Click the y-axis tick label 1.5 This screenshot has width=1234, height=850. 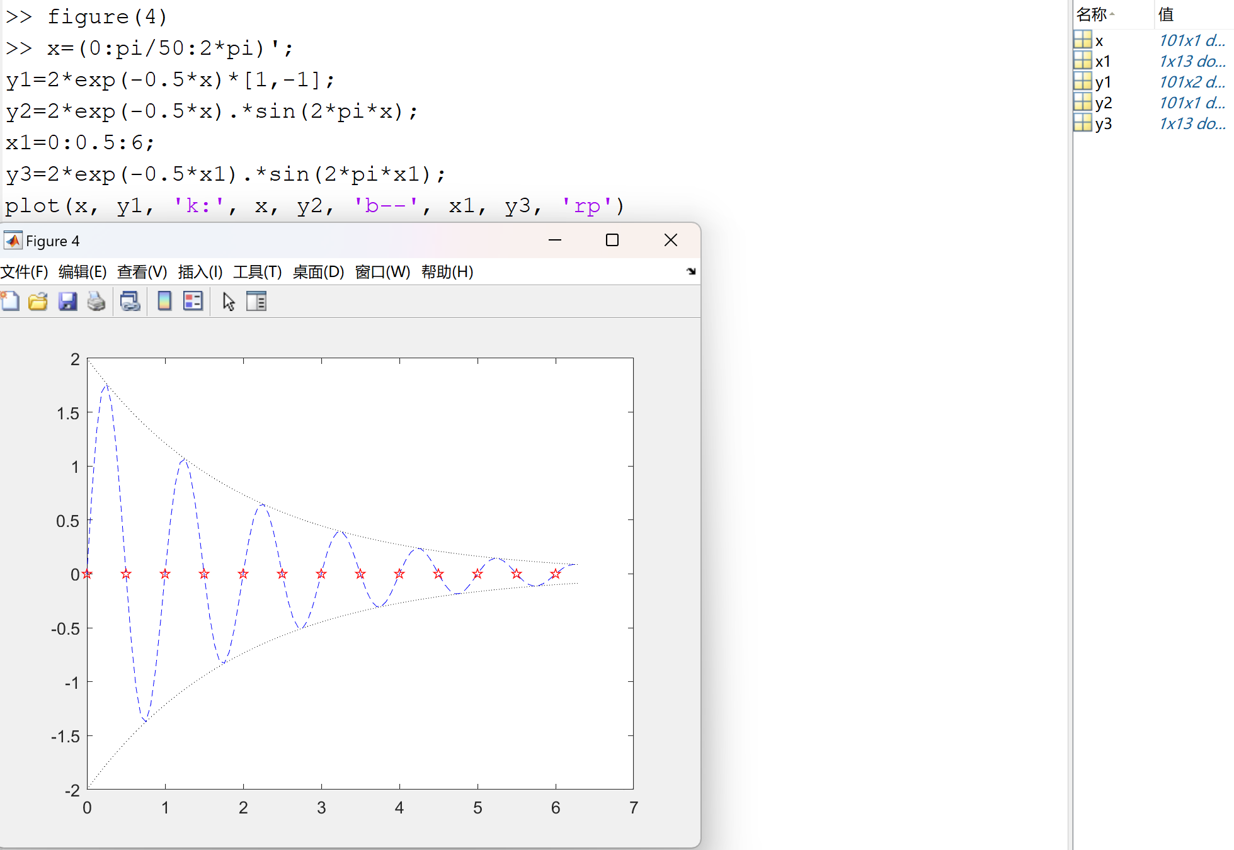pyautogui.click(x=68, y=413)
